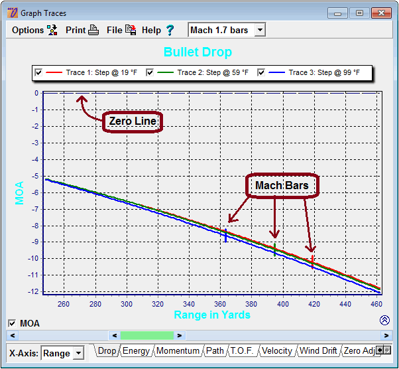The image size is (399, 369).
Task: Click the green Mach bar on Trace 2
Action: point(274,250)
